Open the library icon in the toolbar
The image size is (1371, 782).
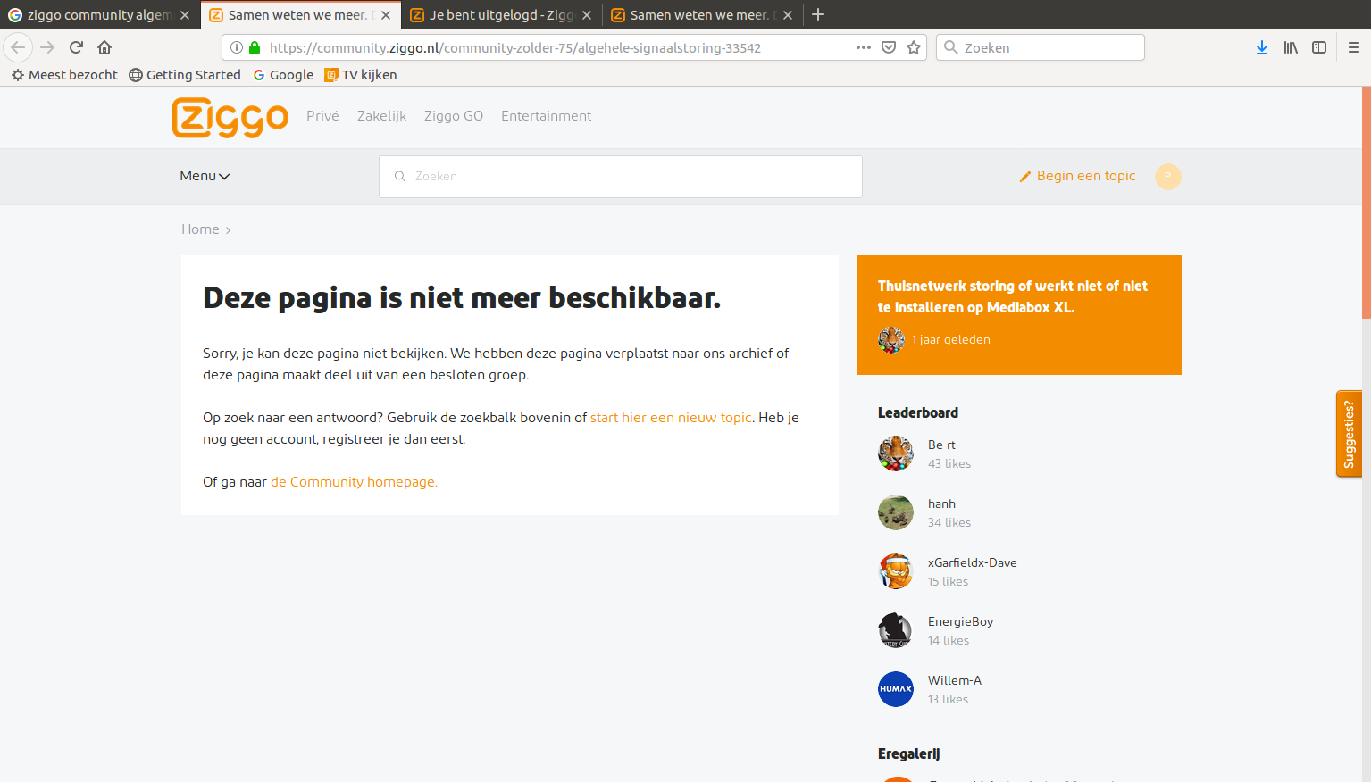(x=1291, y=47)
